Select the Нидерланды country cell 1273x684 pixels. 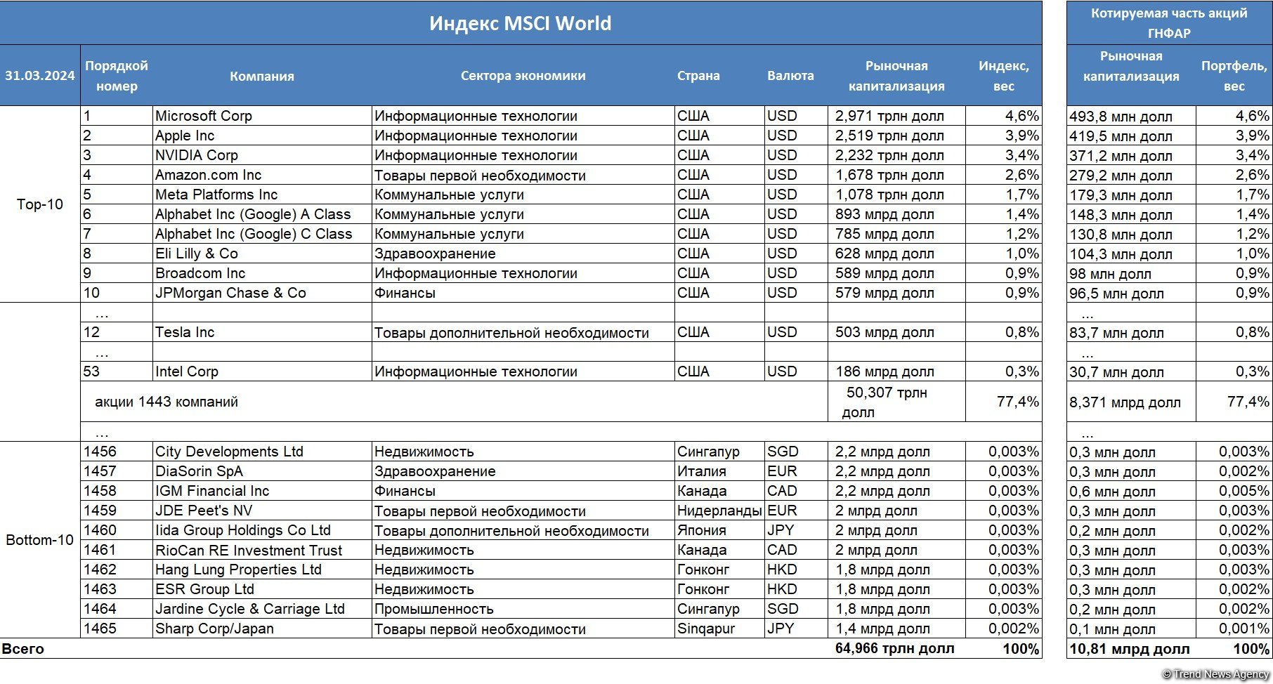click(x=719, y=511)
